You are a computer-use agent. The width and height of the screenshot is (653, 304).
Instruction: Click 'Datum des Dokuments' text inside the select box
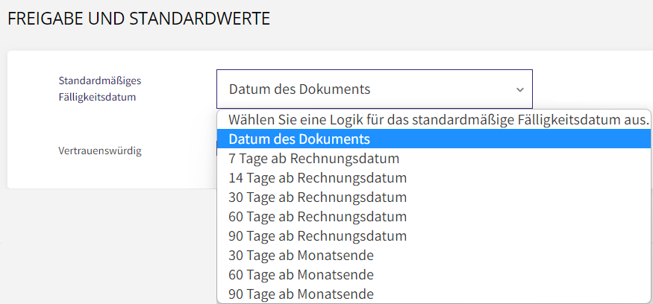[299, 89]
